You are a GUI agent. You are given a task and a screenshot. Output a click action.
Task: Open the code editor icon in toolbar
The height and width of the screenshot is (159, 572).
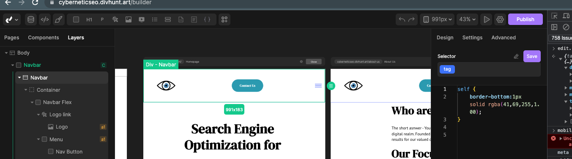pos(44,19)
